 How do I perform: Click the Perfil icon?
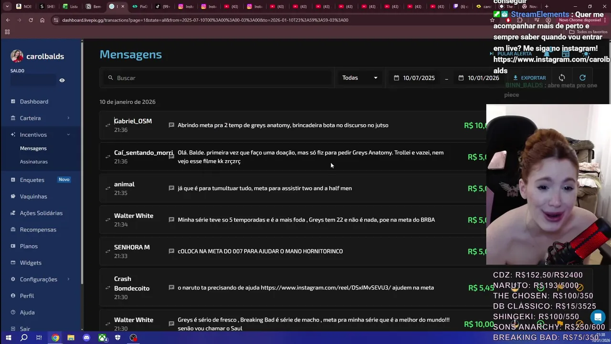pos(13,296)
